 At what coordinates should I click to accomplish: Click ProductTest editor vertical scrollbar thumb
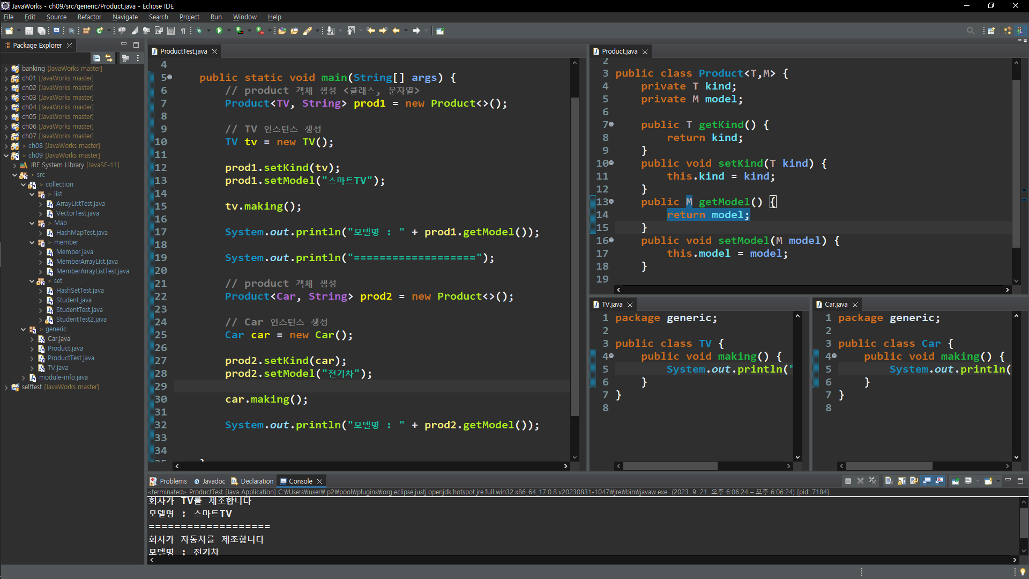click(575, 257)
